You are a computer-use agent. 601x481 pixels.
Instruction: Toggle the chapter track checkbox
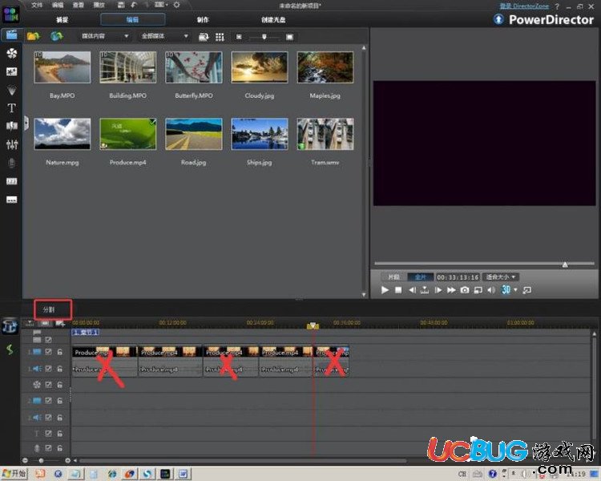click(x=48, y=339)
